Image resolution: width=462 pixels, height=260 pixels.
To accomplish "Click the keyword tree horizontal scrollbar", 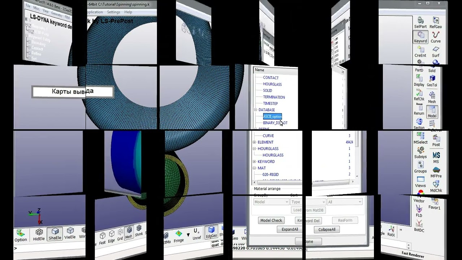I will click(x=303, y=182).
